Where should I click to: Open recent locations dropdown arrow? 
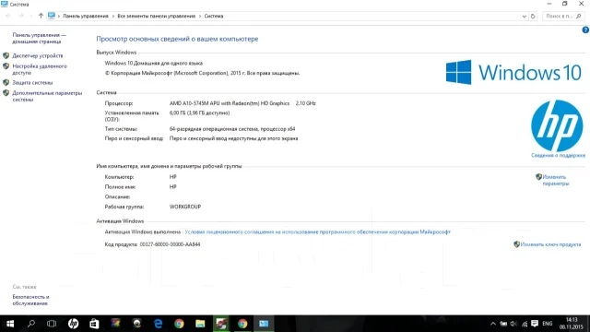(x=30, y=17)
